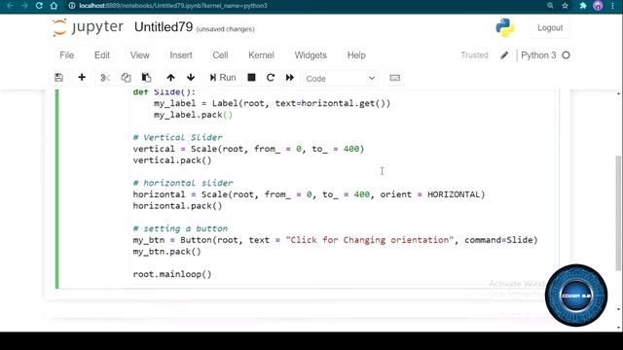Click the notebook vertical scrollbar
Viewport: 623px width, 350px height.
pyautogui.click(x=618, y=213)
